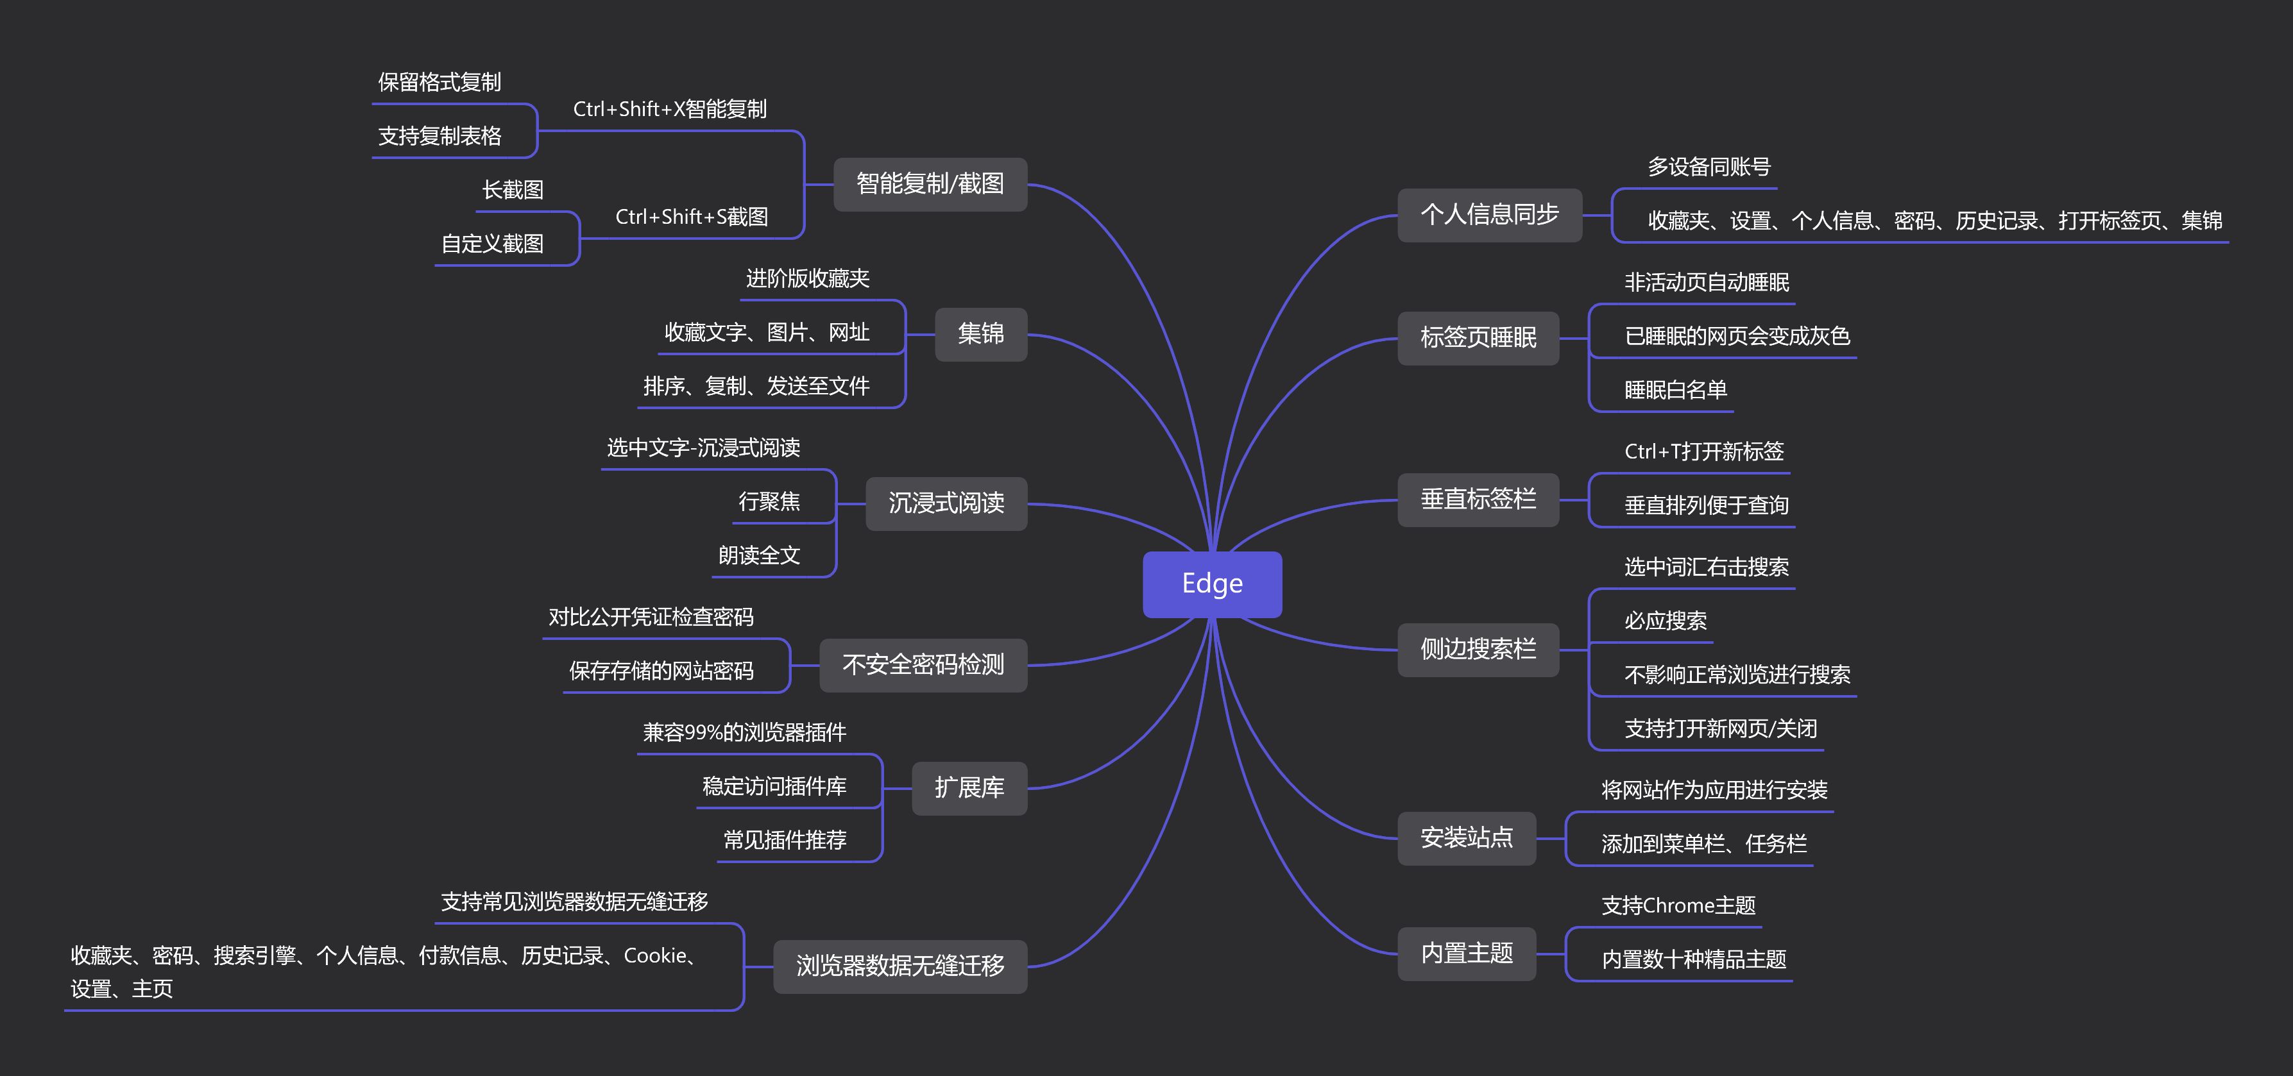Click the 安装站点 topic node
Viewport: 2293px width, 1076px height.
1466,837
